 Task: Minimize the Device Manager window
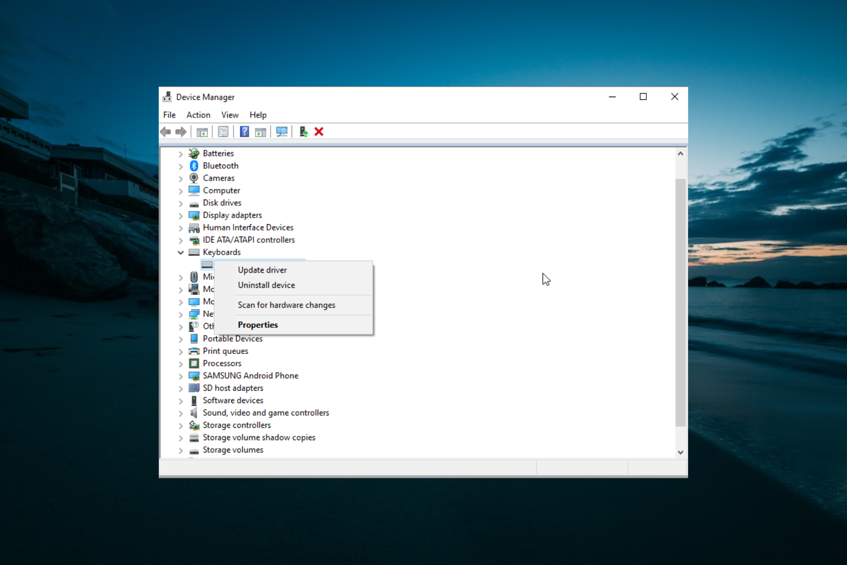(612, 97)
